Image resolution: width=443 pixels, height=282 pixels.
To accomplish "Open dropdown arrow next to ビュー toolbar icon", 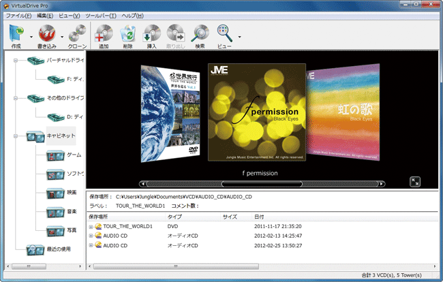I will (x=240, y=37).
